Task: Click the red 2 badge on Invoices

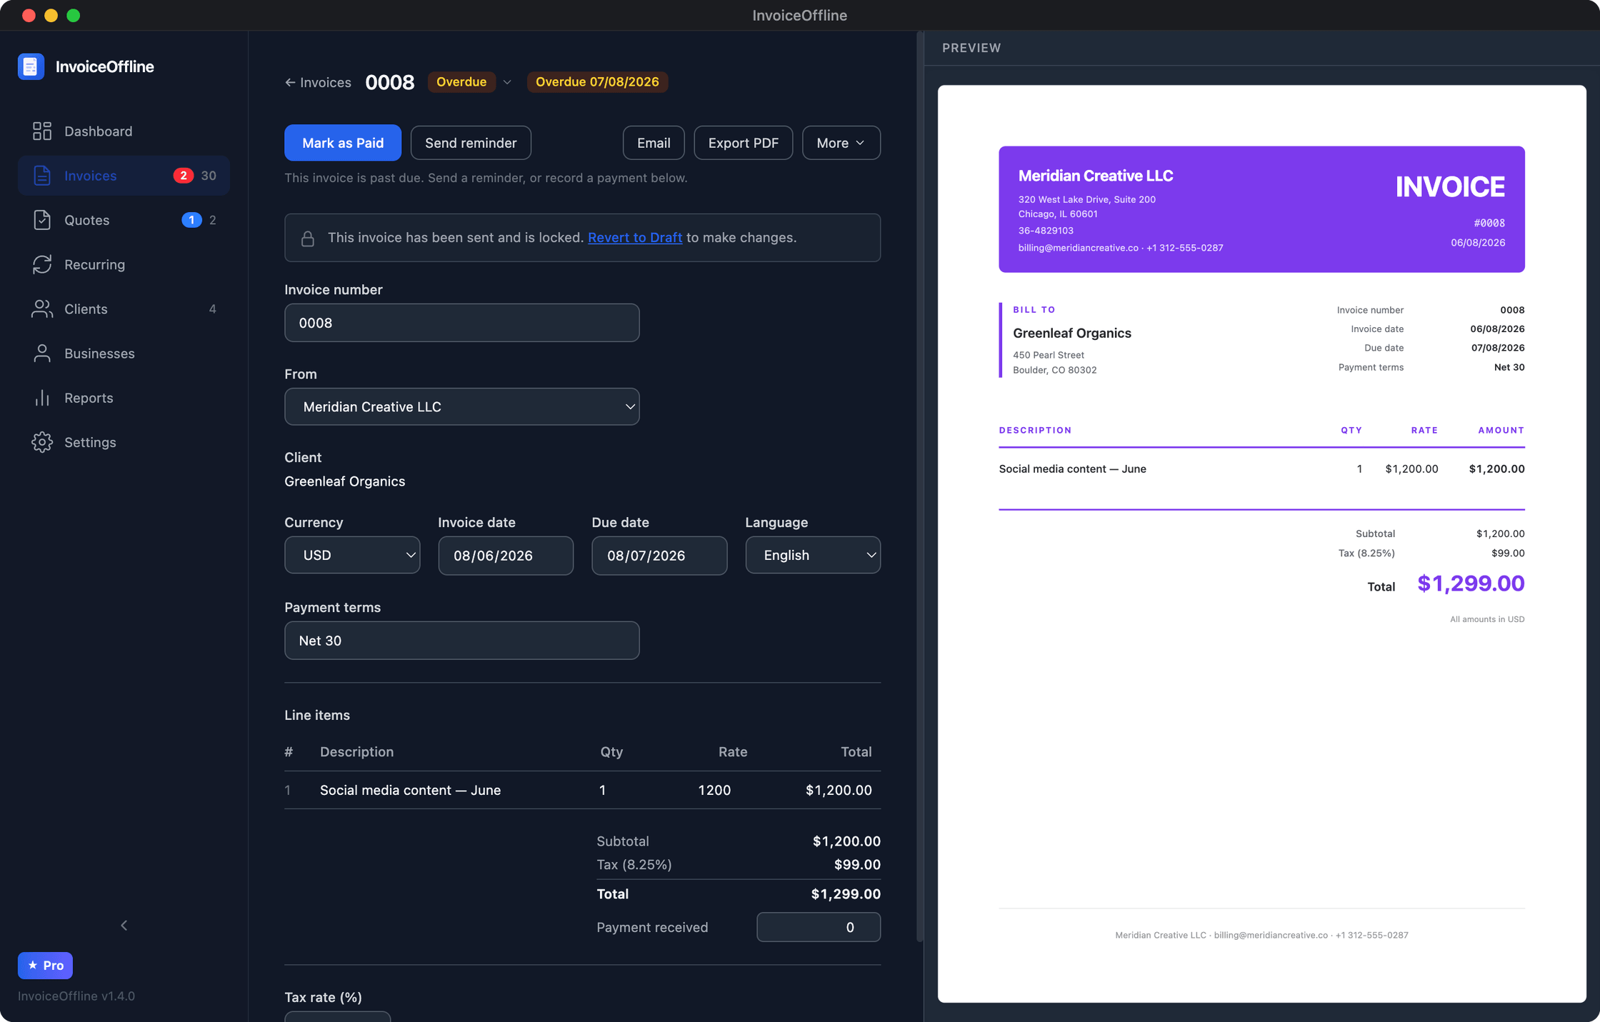Action: 184,176
